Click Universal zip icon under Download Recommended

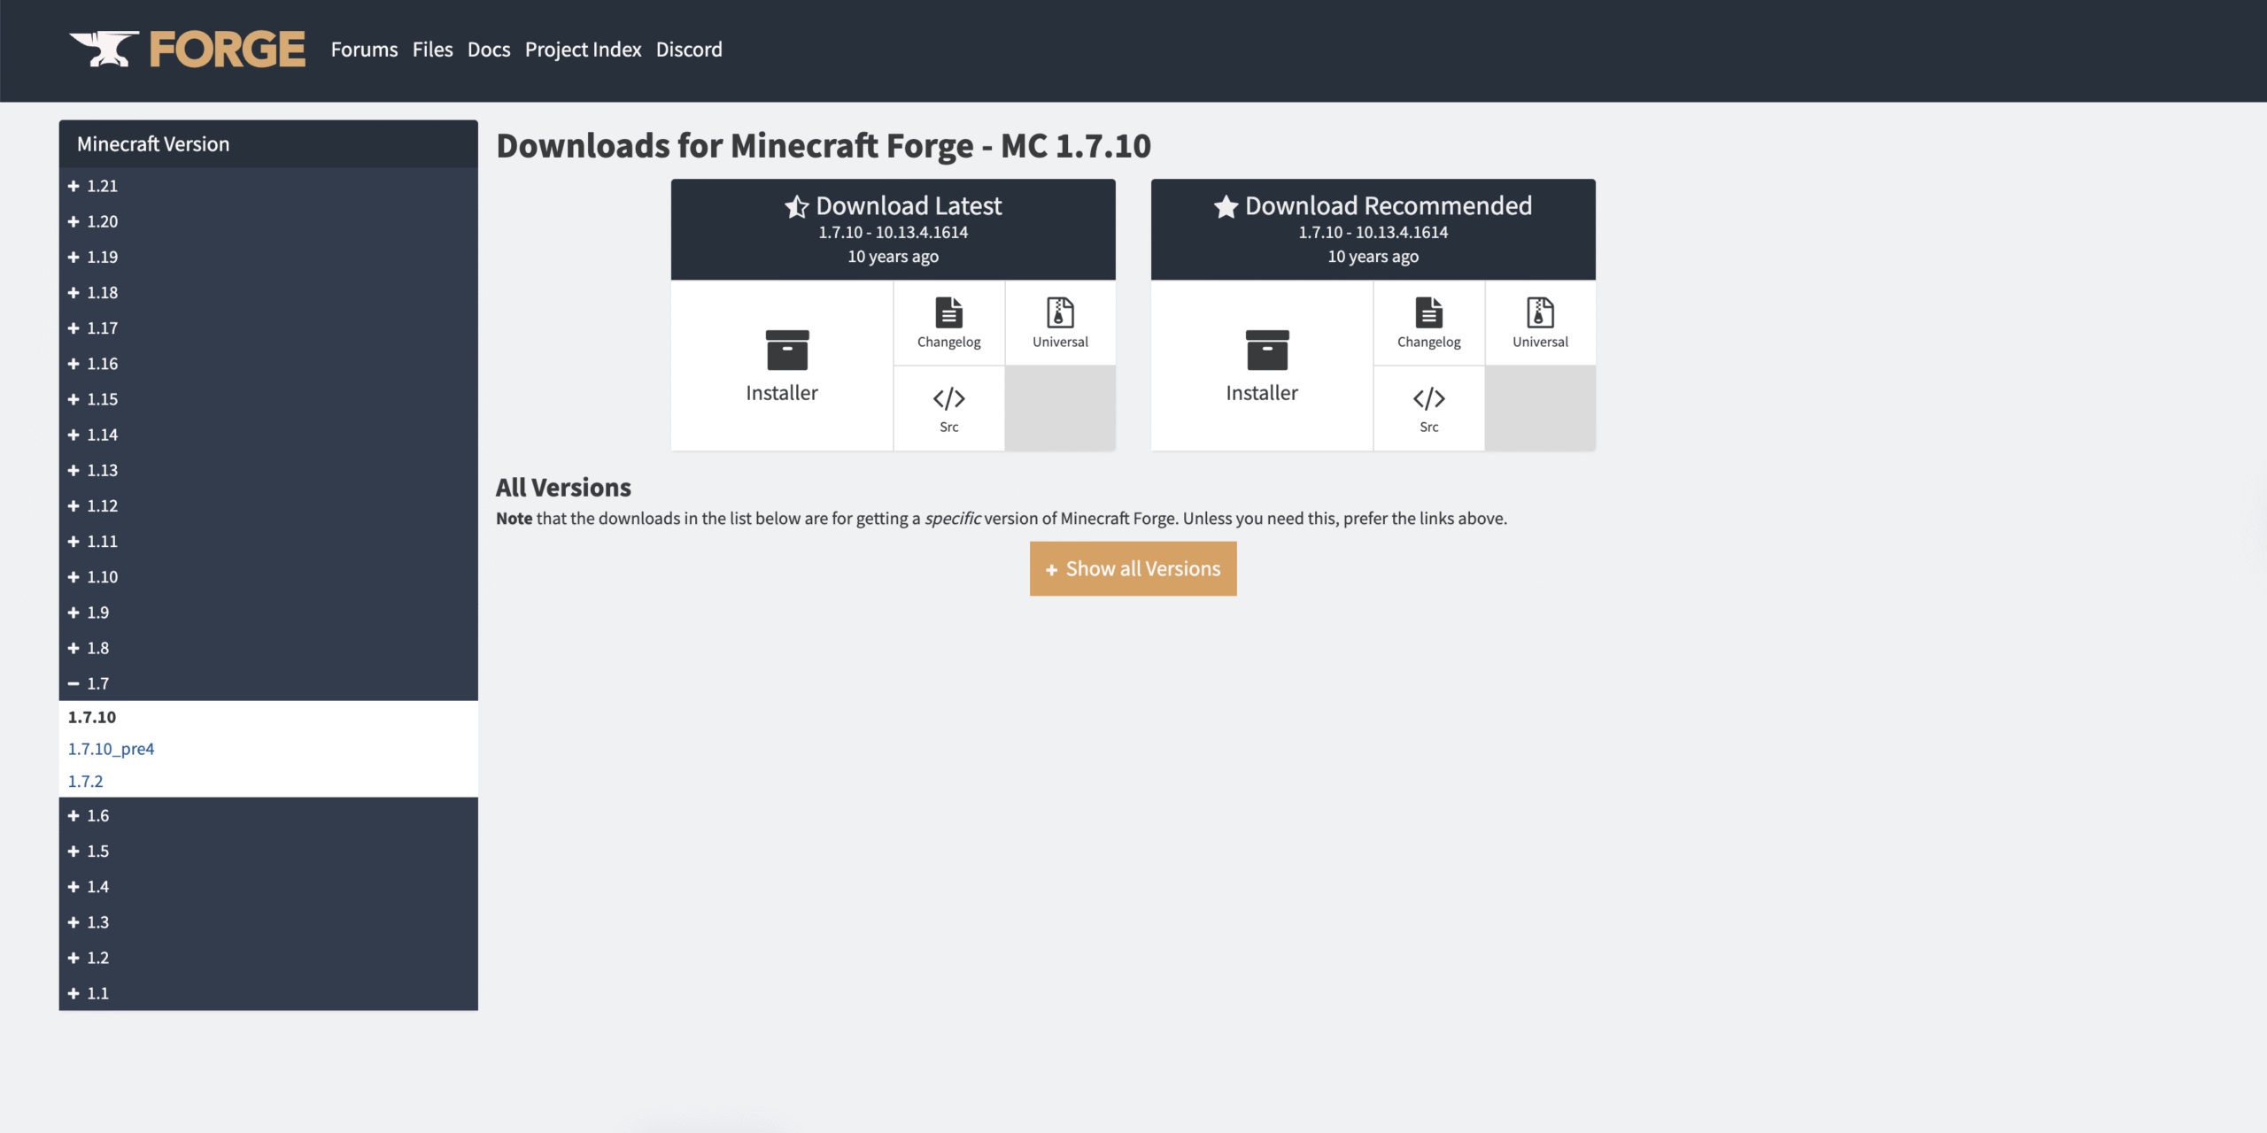(1540, 312)
